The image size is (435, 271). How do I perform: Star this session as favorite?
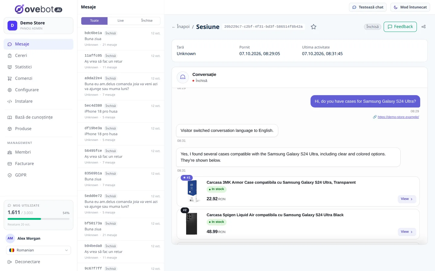[x=314, y=27]
